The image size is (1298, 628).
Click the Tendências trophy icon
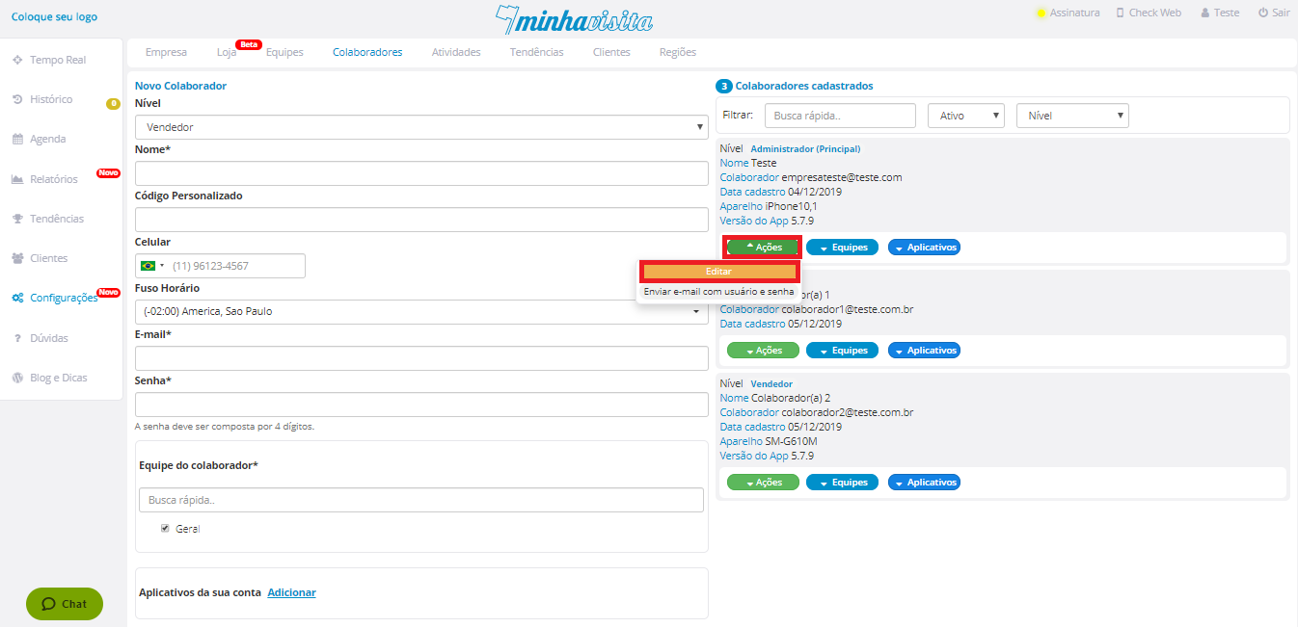pos(17,219)
